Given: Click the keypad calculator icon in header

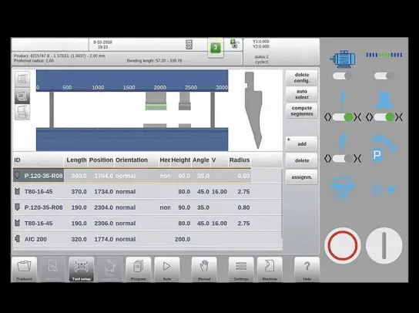Looking at the screenshot, I should [189, 45].
